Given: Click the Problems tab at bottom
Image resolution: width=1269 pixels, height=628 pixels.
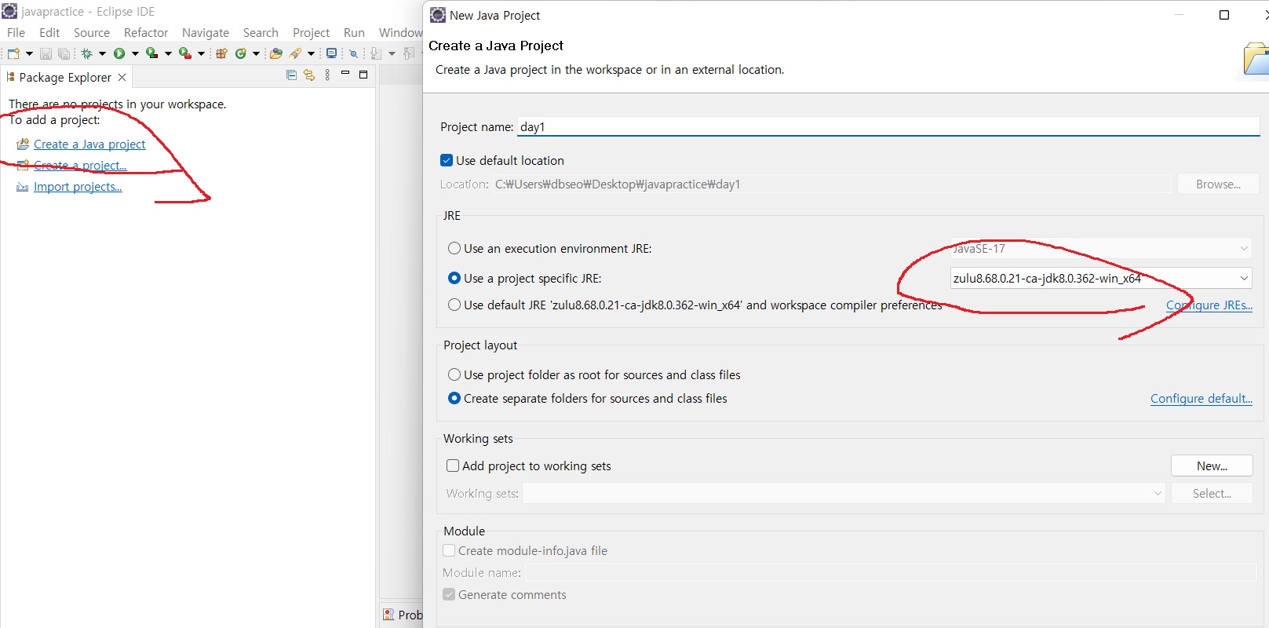Looking at the screenshot, I should pos(403,615).
